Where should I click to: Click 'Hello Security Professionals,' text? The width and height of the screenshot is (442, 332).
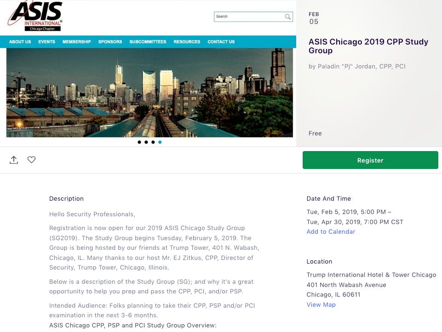92,214
